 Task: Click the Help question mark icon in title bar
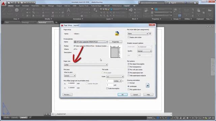195,3
